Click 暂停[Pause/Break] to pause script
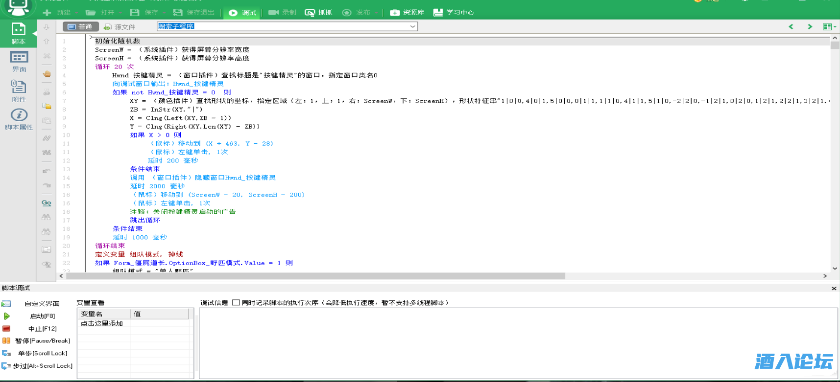Viewport: 840px width, 382px height. [37, 341]
